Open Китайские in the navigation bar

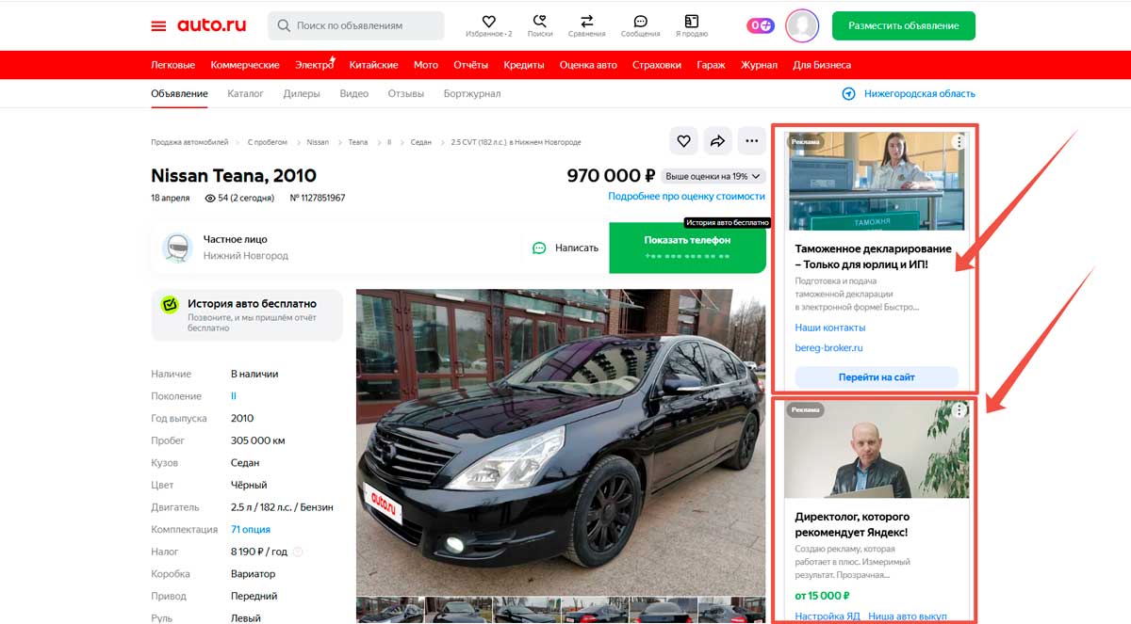pyautogui.click(x=374, y=65)
